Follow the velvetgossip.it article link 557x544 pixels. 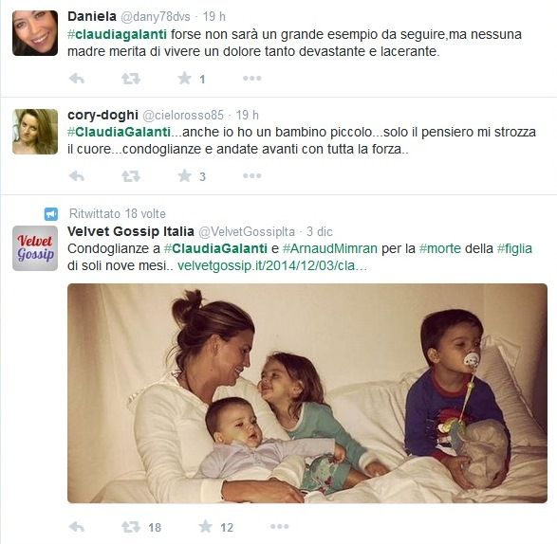coord(272,265)
